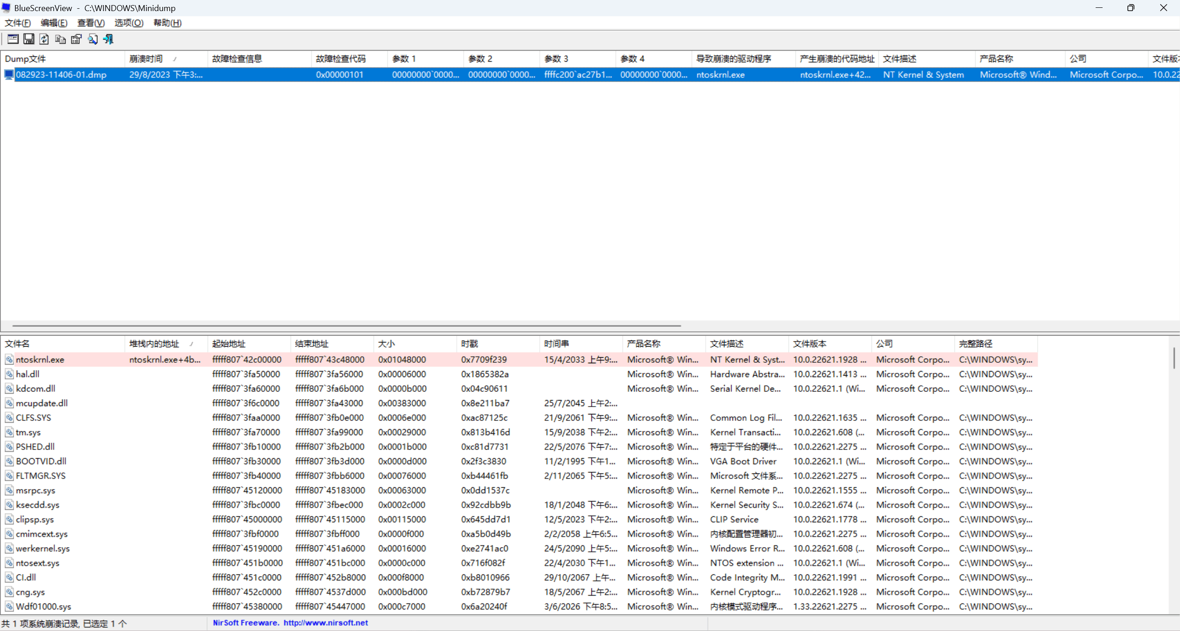Open the 编辑(E) menu
This screenshot has height=631, width=1180.
coord(54,23)
